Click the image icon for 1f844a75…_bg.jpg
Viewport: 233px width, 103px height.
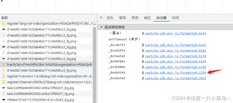(x=4, y=99)
